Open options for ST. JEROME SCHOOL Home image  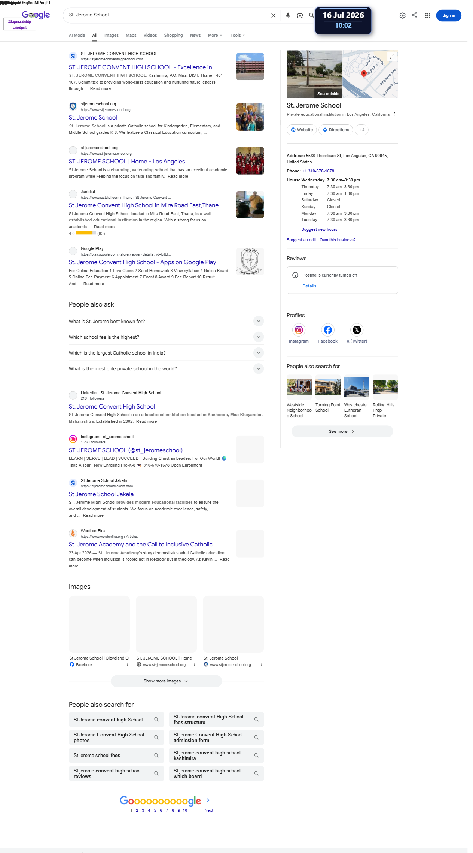pos(195,664)
